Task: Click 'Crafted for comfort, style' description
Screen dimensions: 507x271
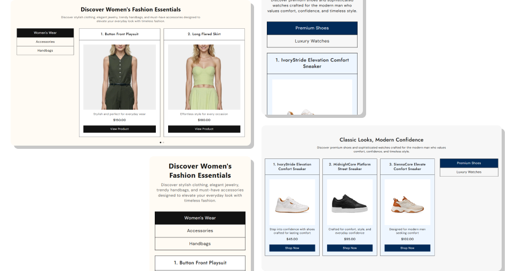Action: tap(350, 231)
